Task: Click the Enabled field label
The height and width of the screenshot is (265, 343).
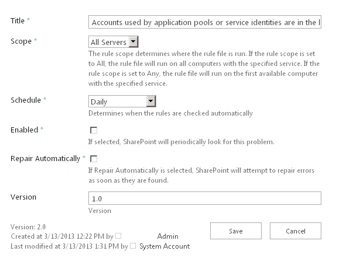Action: 24,130
